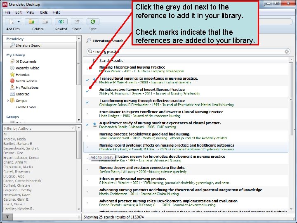Open My Publications in the sidebar
The image size is (297, 223).
coord(27,88)
